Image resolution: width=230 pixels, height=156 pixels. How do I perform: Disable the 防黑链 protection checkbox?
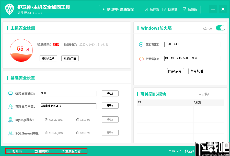pos(165,9)
